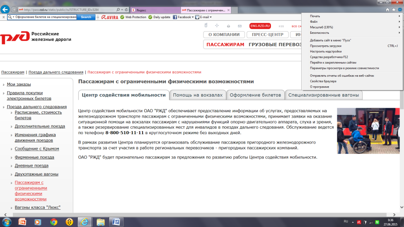This screenshot has width=404, height=227.
Task: Open Правила покупки электронных билетов link
Action: pos(29,95)
